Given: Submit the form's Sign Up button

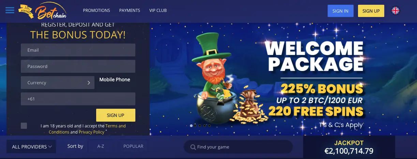Looking at the screenshot, I should point(116,115).
